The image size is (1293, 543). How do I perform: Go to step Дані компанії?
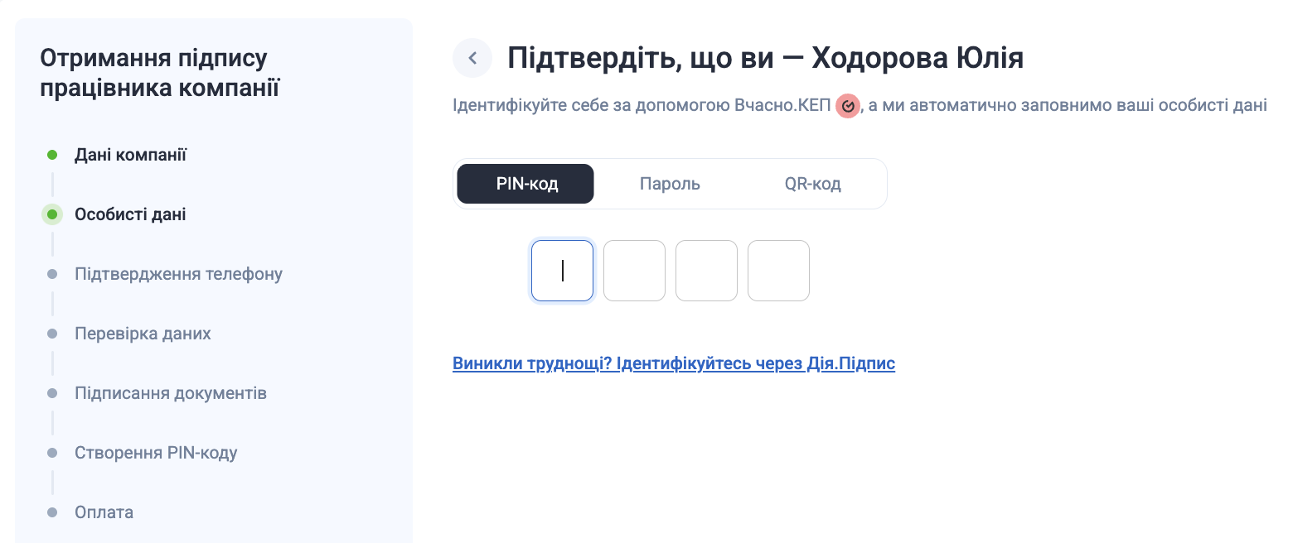click(130, 155)
